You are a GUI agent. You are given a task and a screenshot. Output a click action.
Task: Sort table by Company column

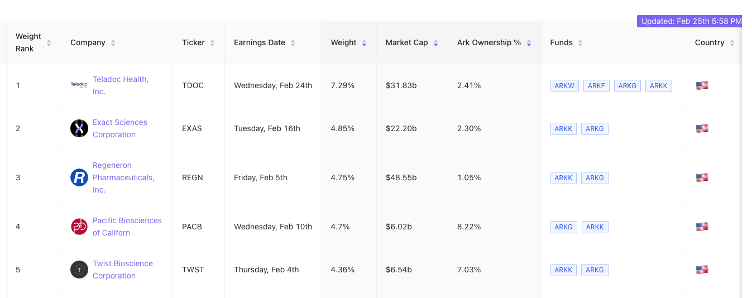tap(113, 43)
